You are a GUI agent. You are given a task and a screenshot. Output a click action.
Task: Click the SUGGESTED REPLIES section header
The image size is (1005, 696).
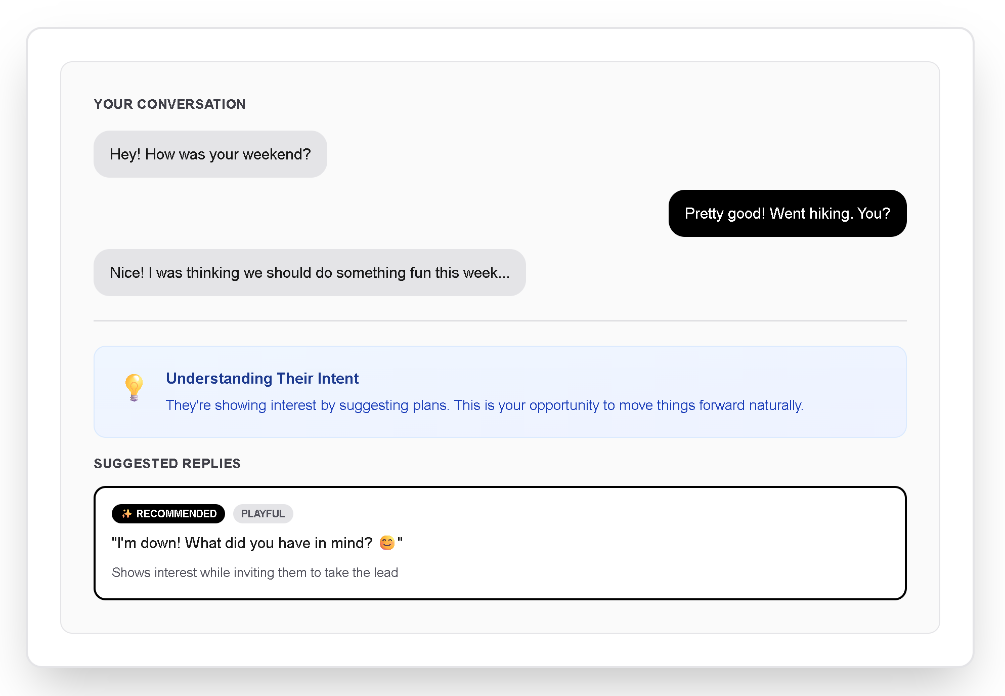point(167,464)
